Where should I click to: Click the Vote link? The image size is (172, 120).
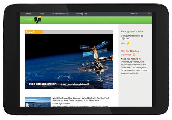coord(123,43)
